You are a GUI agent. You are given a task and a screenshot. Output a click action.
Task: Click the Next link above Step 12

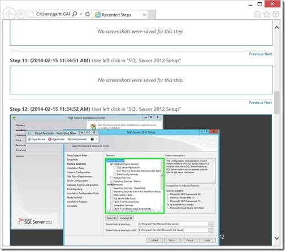pos(268,103)
